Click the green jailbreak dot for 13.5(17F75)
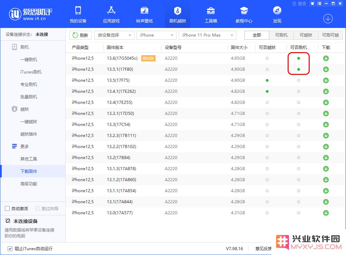Screen dimensions: 346x255 (x=267, y=80)
